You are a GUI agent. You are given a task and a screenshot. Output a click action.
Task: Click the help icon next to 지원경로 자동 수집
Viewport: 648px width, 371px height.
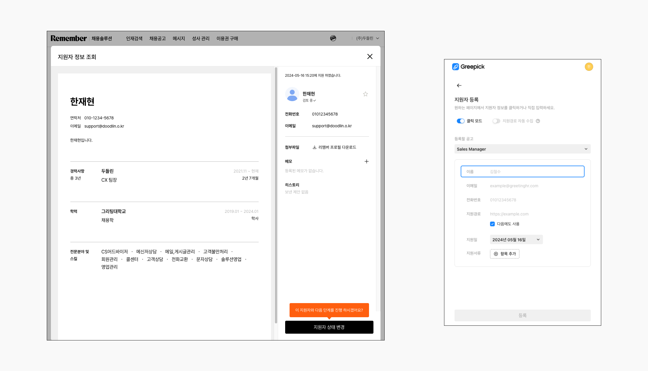(x=538, y=121)
